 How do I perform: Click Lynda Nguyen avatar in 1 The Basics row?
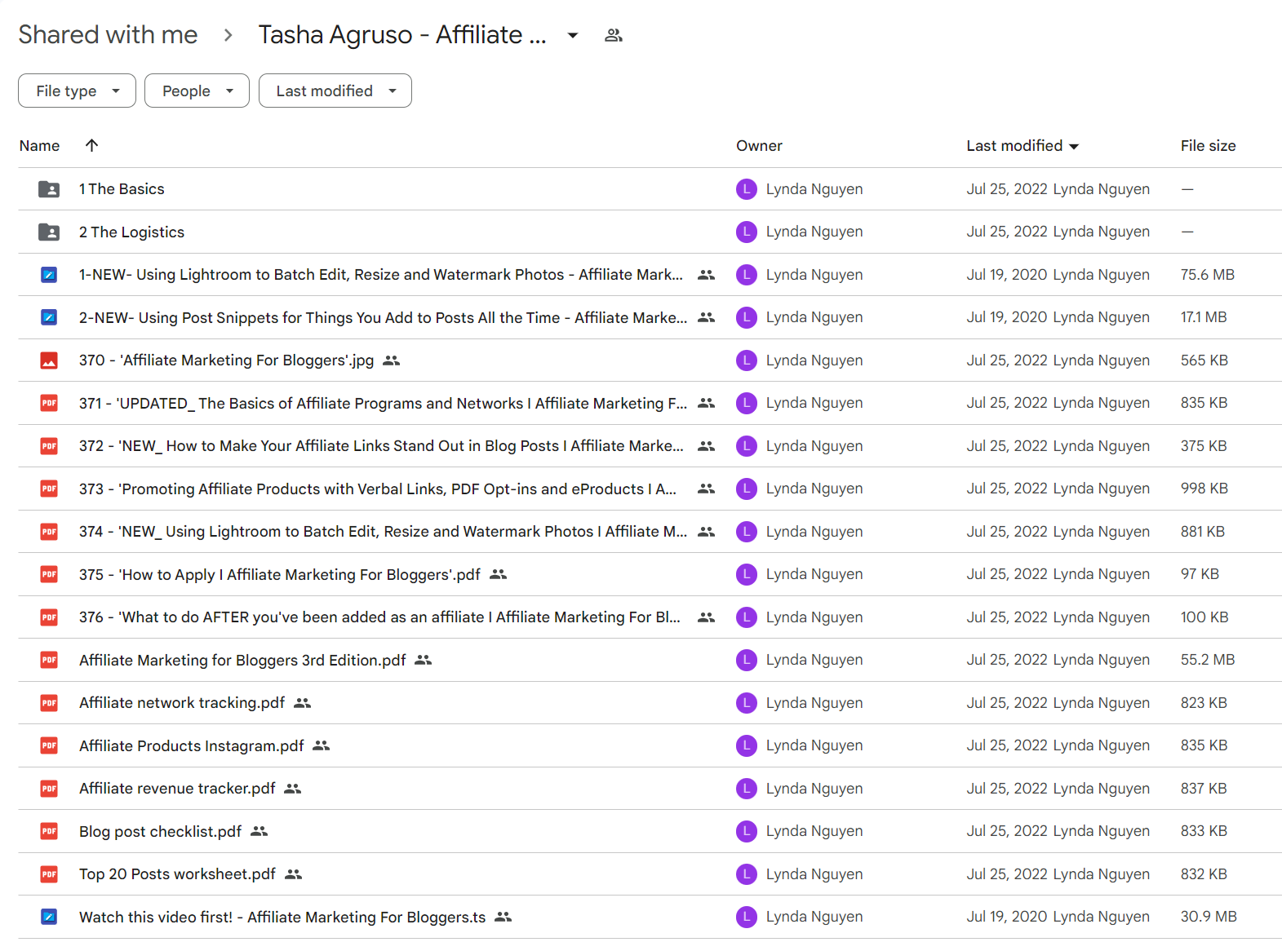coord(747,189)
